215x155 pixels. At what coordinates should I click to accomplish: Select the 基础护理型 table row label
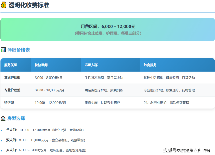12,78
